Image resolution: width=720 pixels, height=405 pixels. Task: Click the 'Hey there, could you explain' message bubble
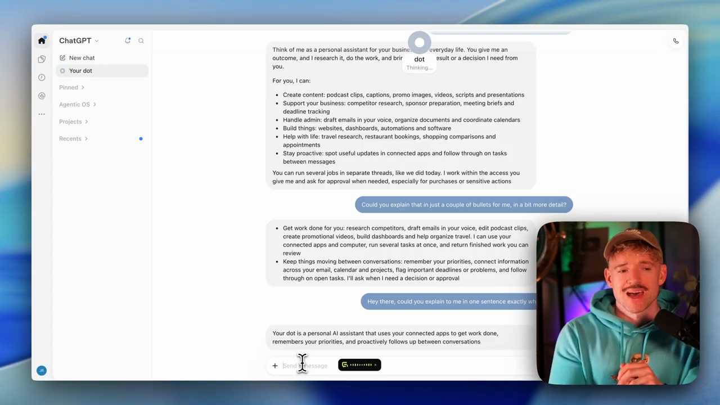click(449, 301)
